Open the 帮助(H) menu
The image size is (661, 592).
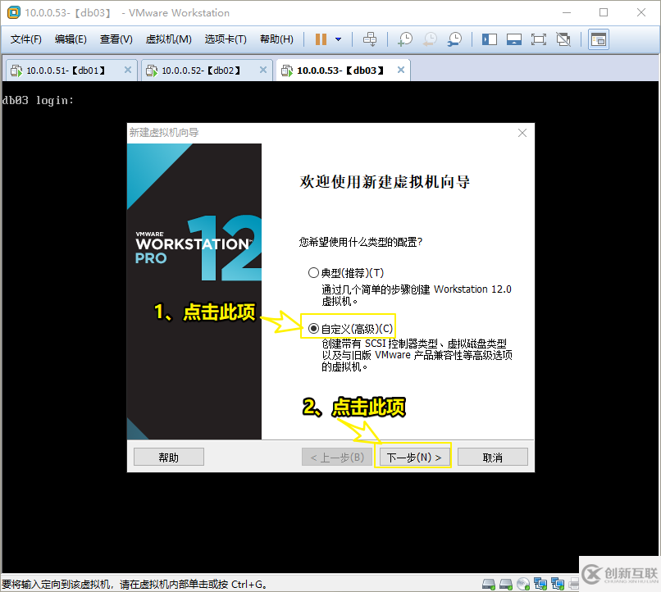tap(277, 39)
